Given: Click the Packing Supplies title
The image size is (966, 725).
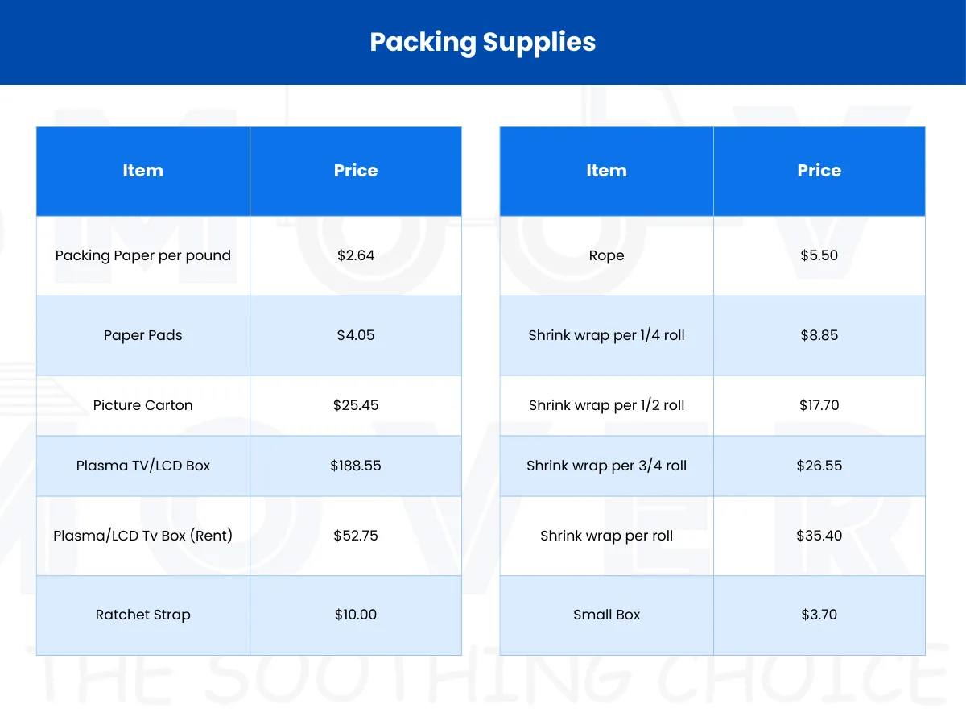Looking at the screenshot, I should point(483,42).
